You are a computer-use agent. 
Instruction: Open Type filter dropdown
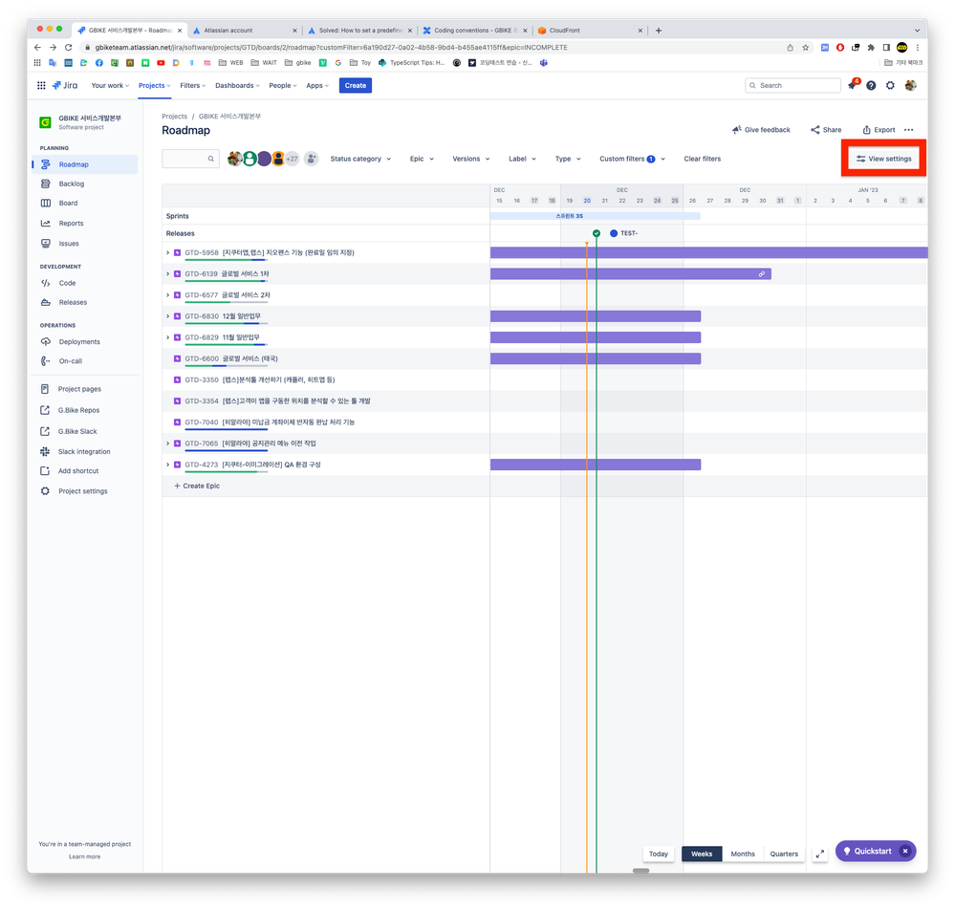[x=568, y=159]
